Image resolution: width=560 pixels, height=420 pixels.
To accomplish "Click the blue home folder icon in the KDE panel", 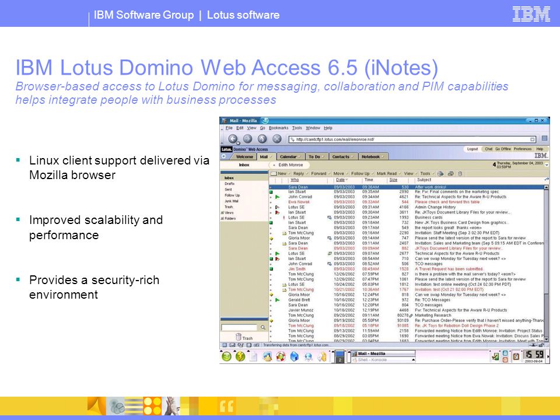I will coord(294,356).
